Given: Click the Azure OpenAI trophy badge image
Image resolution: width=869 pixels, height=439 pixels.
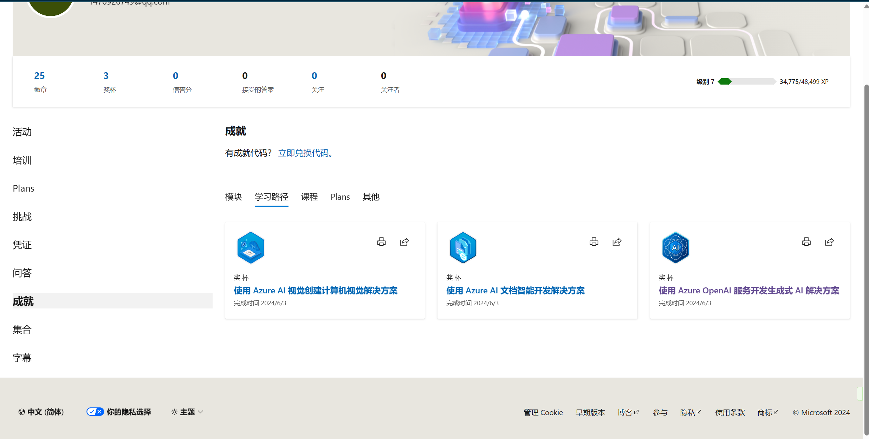Looking at the screenshot, I should pyautogui.click(x=675, y=248).
